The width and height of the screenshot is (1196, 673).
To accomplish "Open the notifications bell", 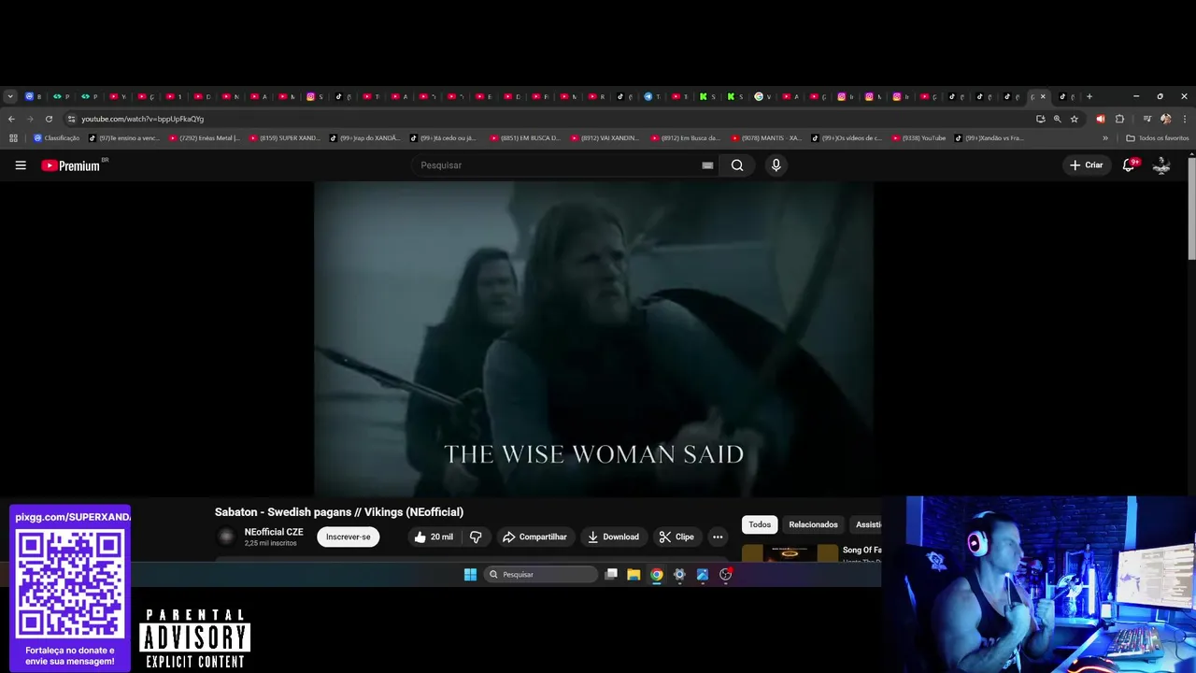I will click(x=1129, y=165).
